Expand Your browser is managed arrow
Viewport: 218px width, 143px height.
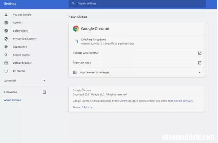click(x=200, y=72)
